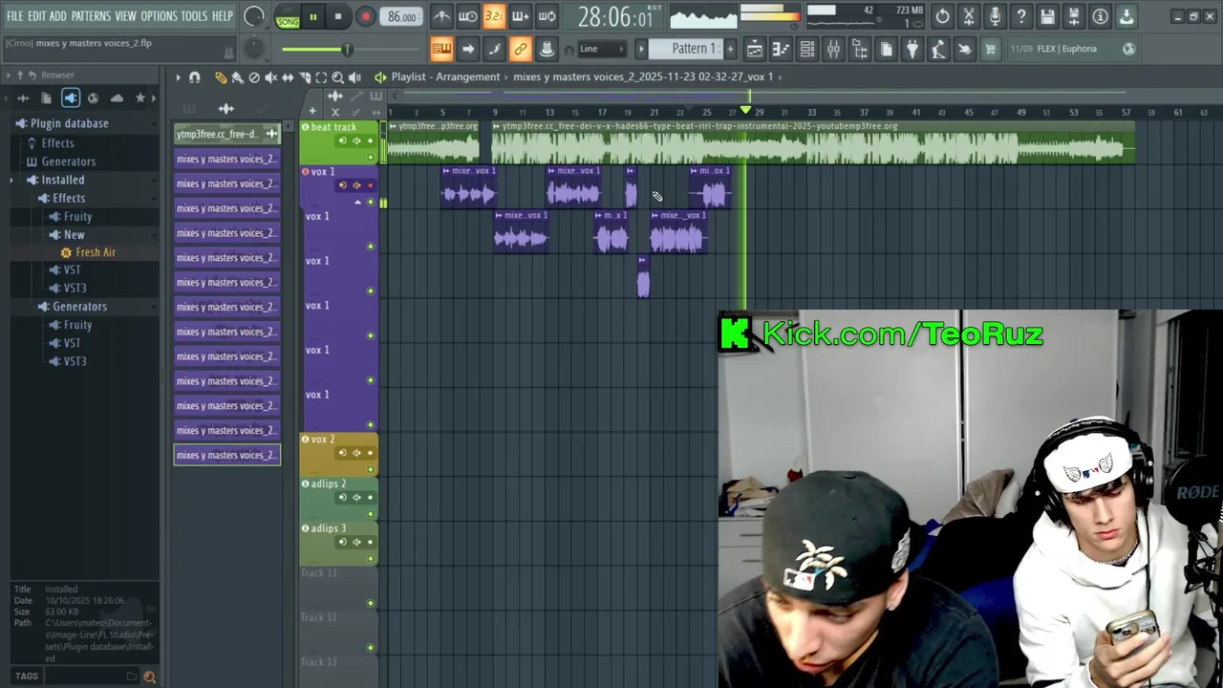Open the Channel rack view button
This screenshot has width=1223, height=688.
tap(807, 49)
